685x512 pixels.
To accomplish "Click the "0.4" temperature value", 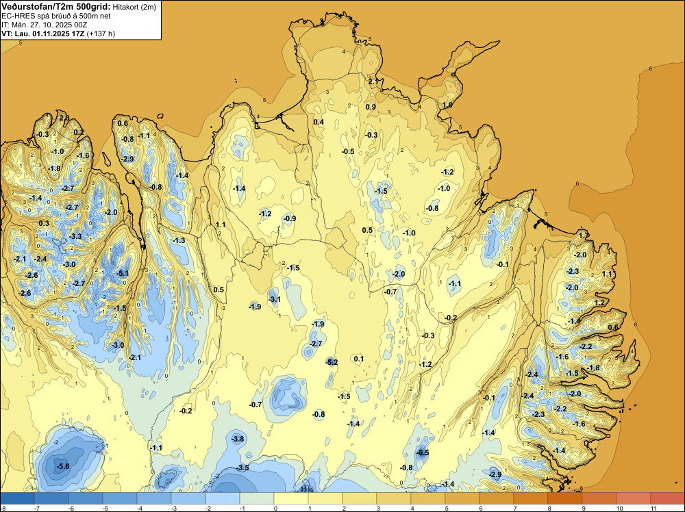I will coord(319,122).
